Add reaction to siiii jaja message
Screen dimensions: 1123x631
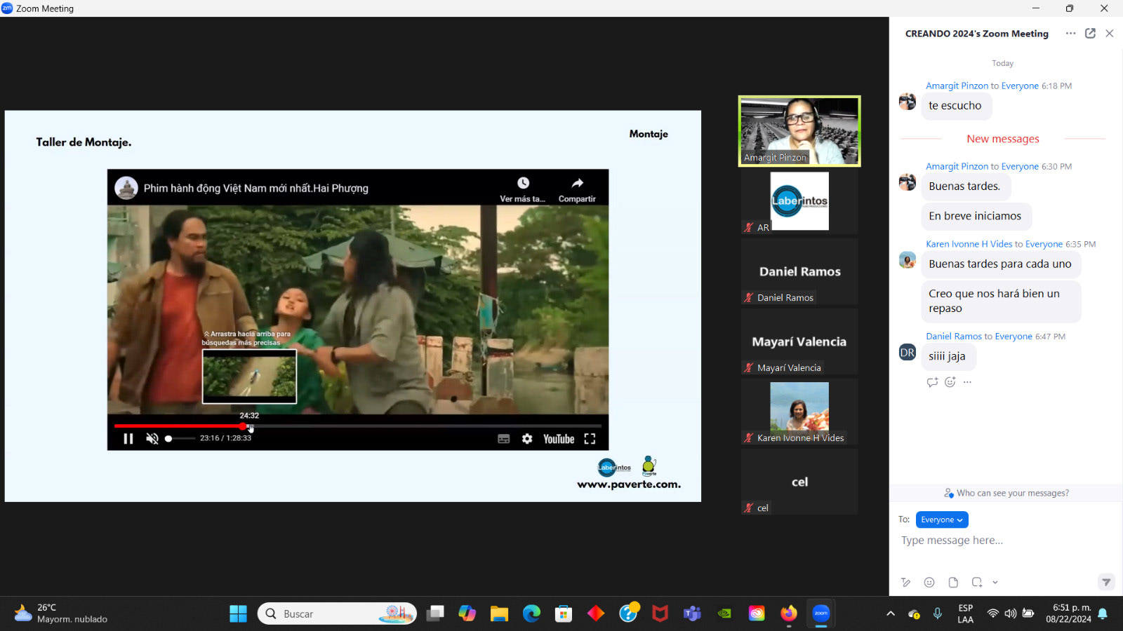pyautogui.click(x=950, y=382)
